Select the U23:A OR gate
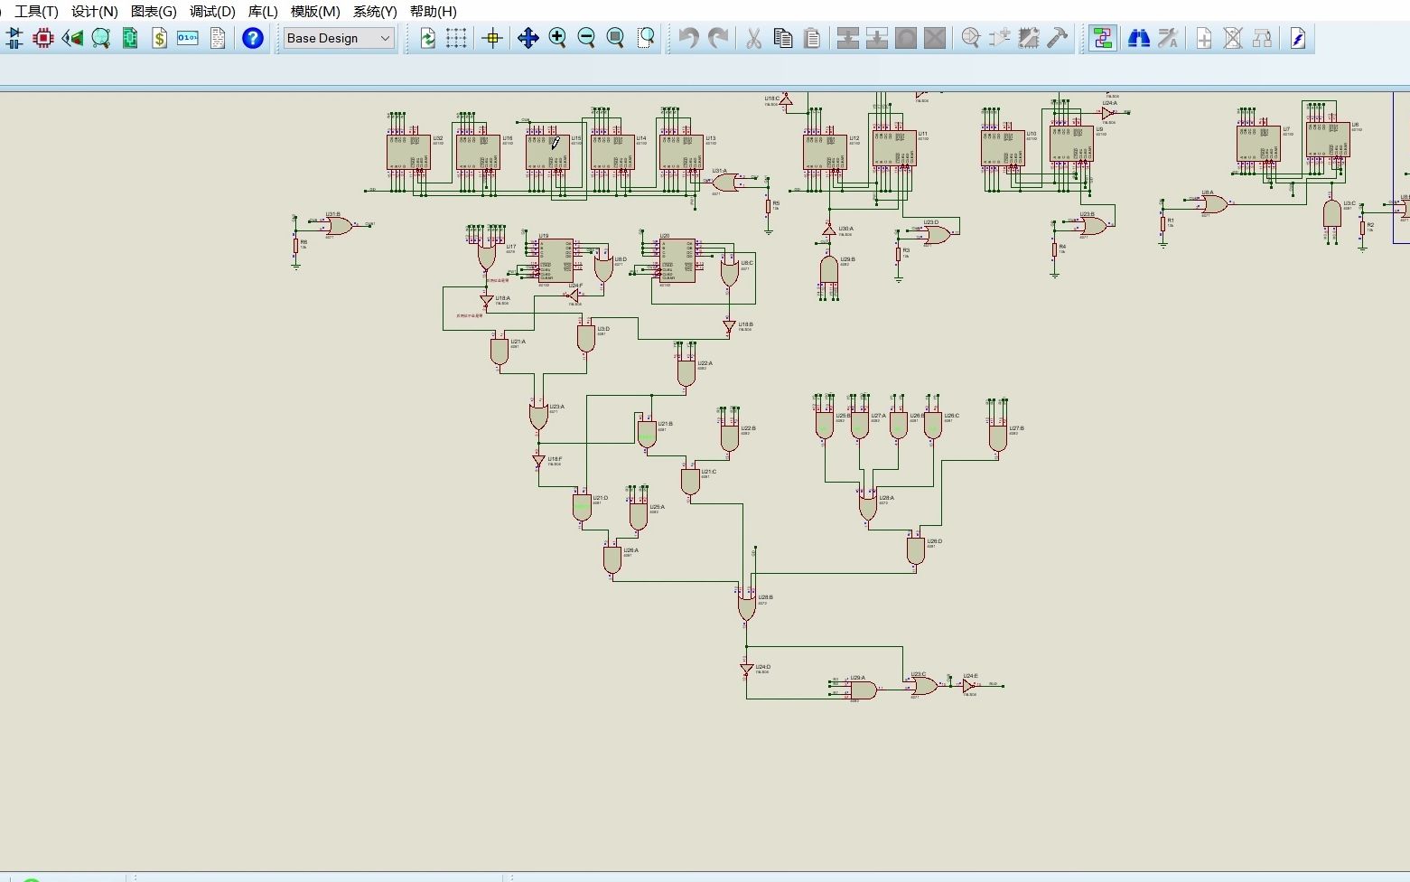Screen dimensions: 1410x882 (538, 416)
